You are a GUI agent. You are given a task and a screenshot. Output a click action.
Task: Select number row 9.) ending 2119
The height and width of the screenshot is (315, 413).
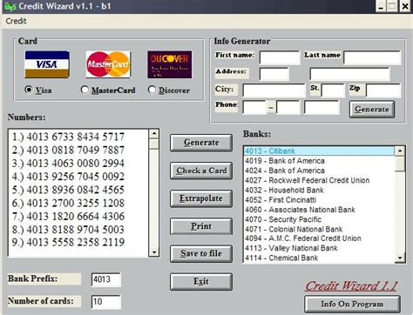[68, 242]
